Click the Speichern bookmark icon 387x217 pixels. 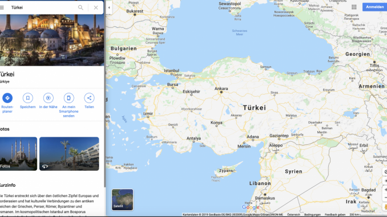tap(27, 98)
